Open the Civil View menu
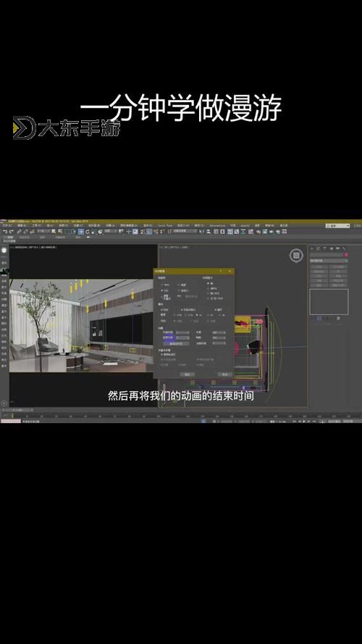Viewport: 362px width, 644px height. (165, 225)
